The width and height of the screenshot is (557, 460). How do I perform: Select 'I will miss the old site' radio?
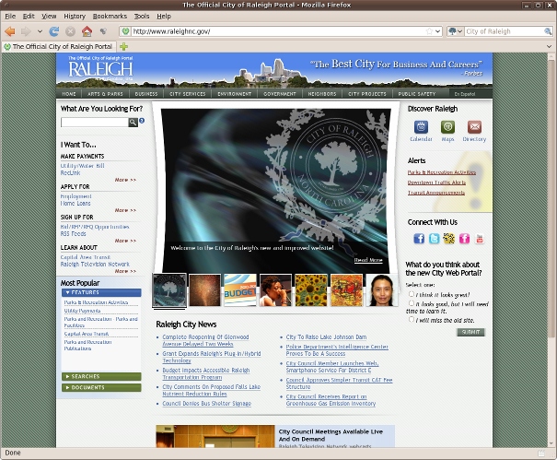pyautogui.click(x=411, y=320)
